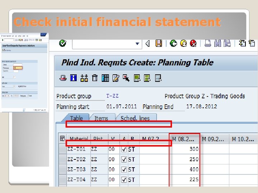Click the yellow boxes with arrows icon
The height and width of the screenshot is (193, 258).
click(x=84, y=78)
